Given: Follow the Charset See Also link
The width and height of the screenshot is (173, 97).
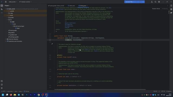Looking at the screenshot, I should point(67,27).
